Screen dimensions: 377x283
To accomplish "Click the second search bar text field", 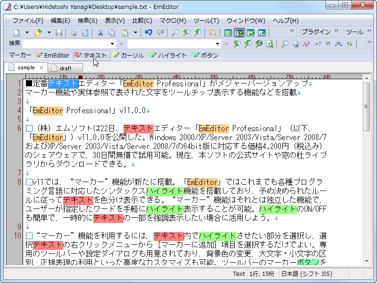I will (x=171, y=44).
